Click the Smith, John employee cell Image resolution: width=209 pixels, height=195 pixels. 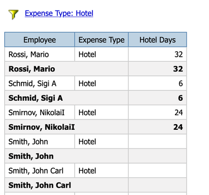[40, 142]
